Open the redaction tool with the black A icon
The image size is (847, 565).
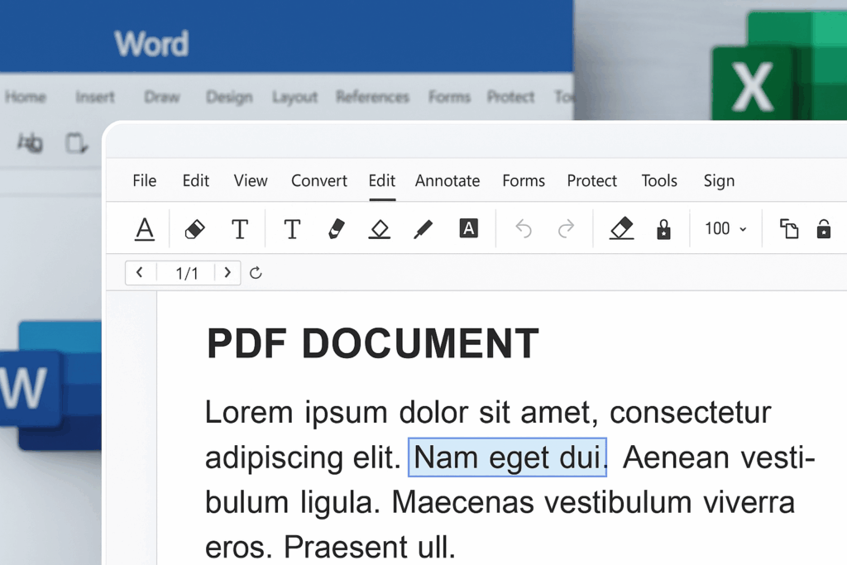(469, 229)
